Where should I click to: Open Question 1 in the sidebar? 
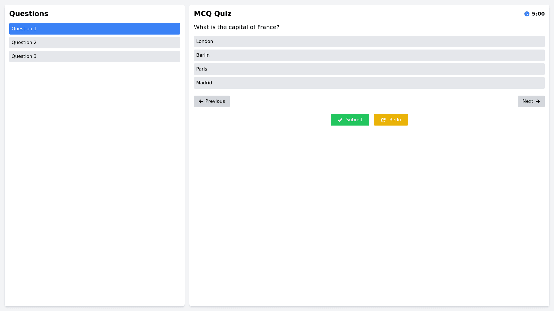pyautogui.click(x=94, y=29)
